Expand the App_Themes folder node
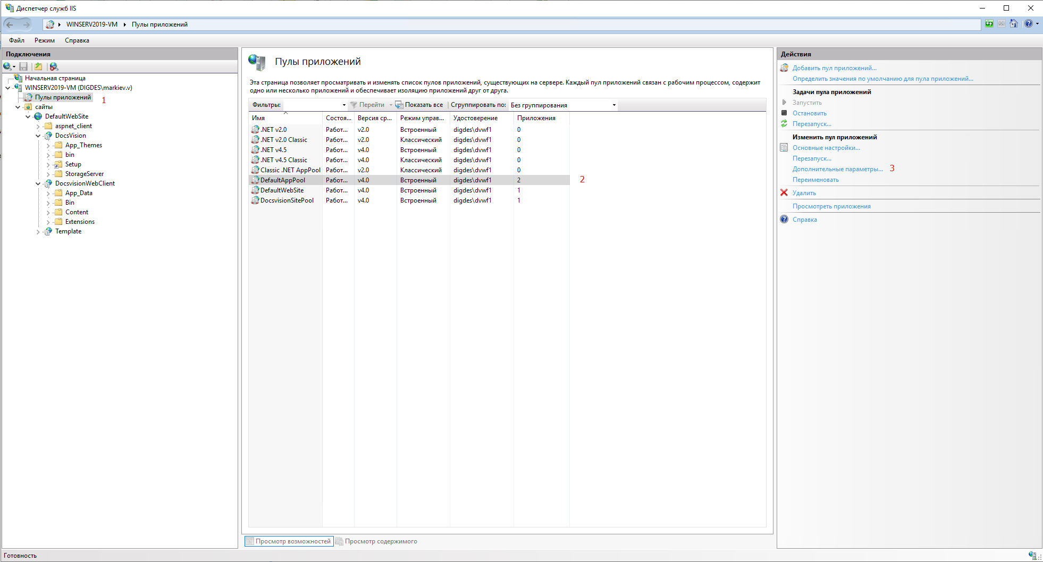Image resolution: width=1043 pixels, height=562 pixels. coord(48,145)
